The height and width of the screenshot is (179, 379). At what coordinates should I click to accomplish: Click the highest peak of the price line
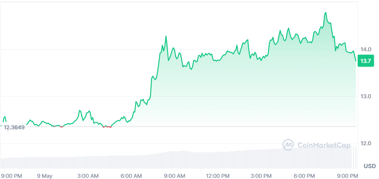coord(325,13)
